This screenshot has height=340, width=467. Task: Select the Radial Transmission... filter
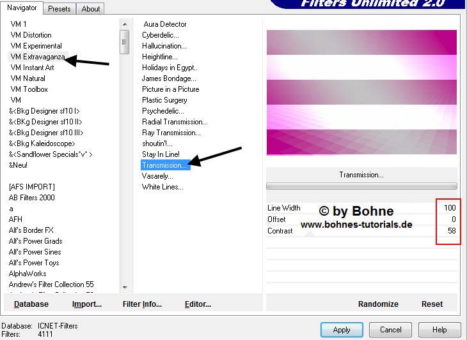[175, 122]
